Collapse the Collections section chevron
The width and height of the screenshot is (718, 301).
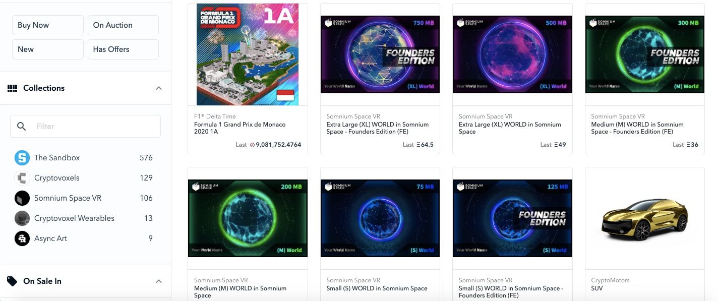coord(159,88)
